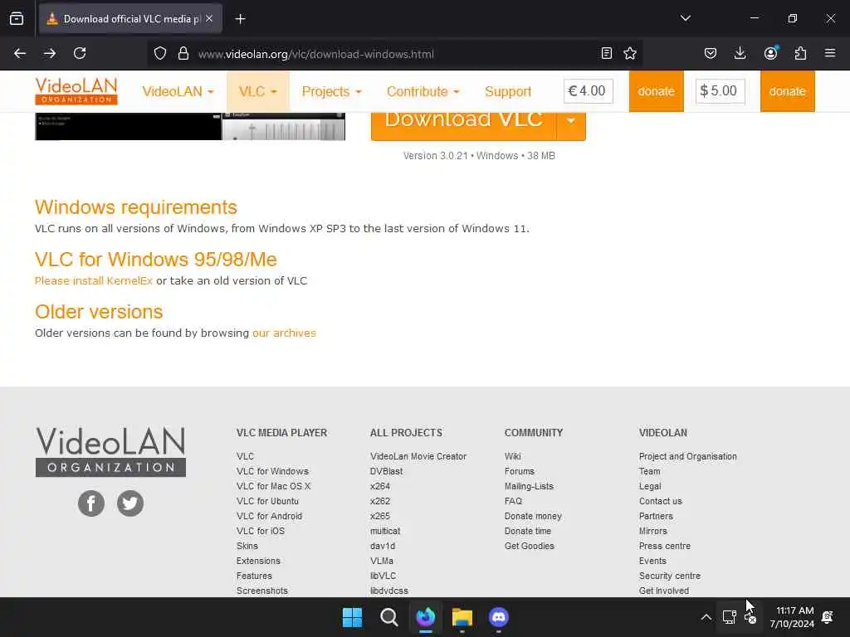Open the Contact us footer link
850x637 pixels.
[x=661, y=502]
